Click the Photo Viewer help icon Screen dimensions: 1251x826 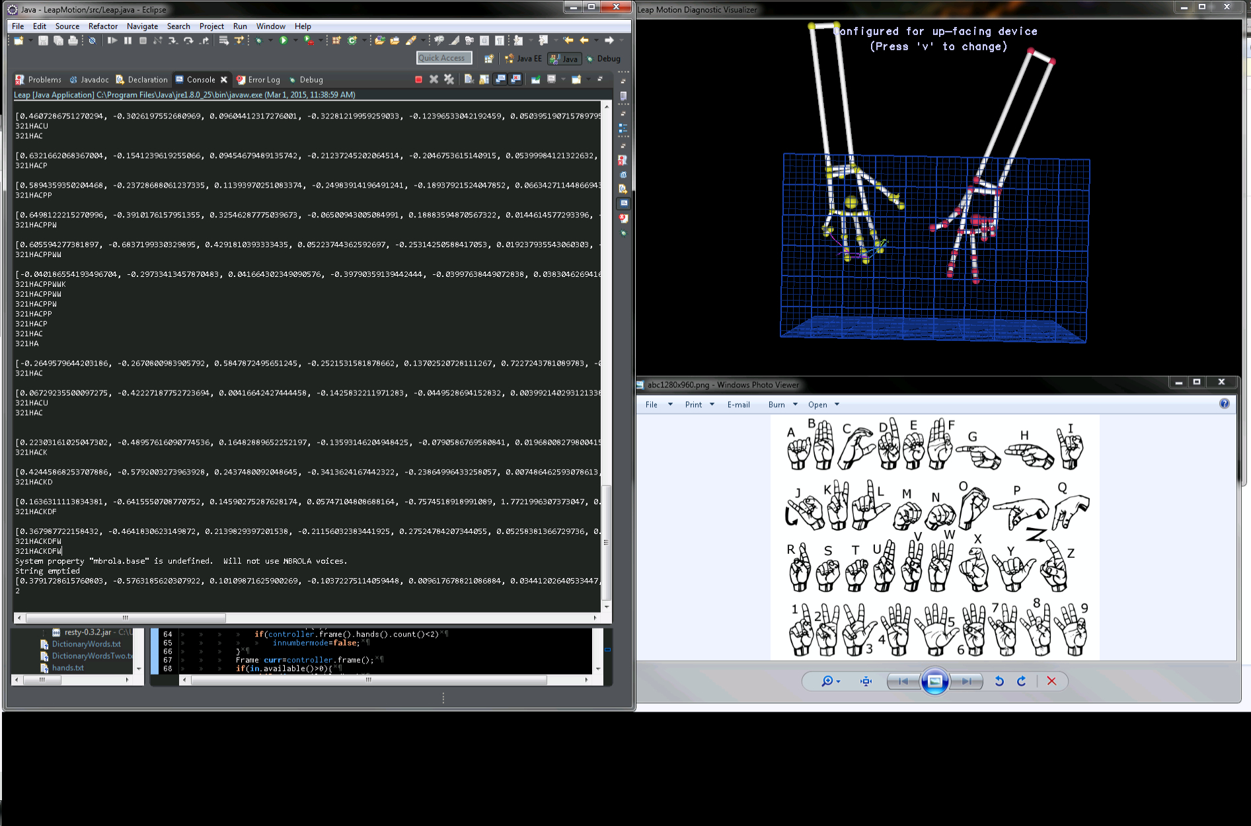[x=1224, y=404]
